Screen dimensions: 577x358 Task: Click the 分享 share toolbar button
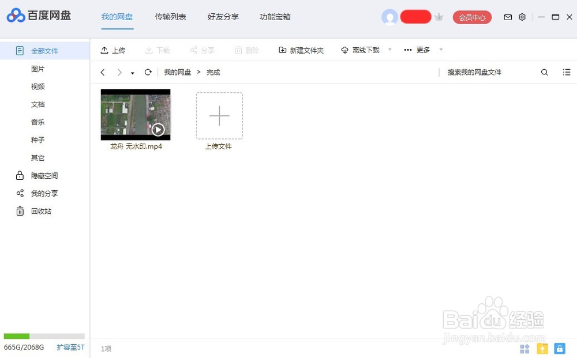(203, 50)
